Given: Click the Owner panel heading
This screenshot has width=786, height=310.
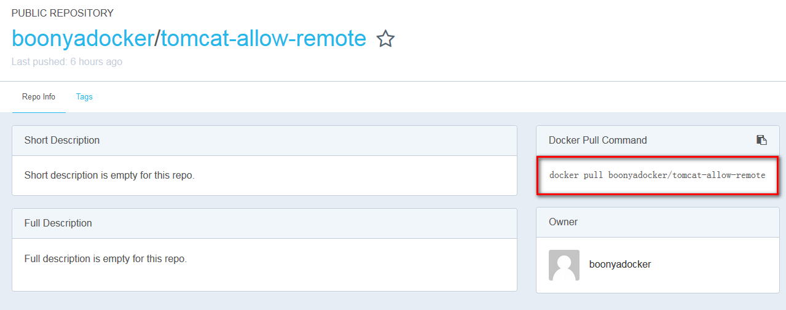Looking at the screenshot, I should pyautogui.click(x=563, y=222).
